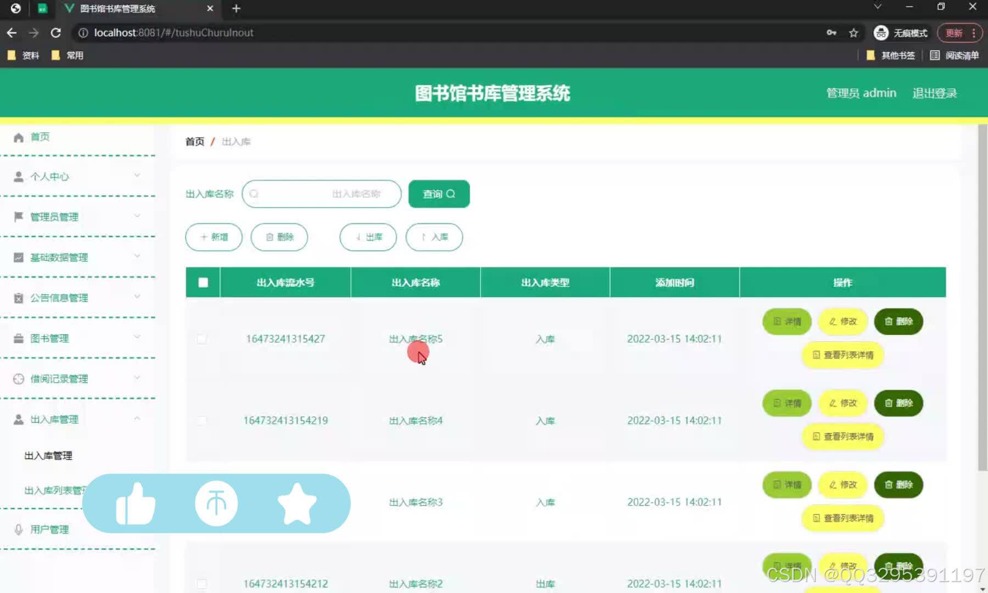Click the thumbs-up like icon in overlay
The height and width of the screenshot is (593, 988).
point(136,504)
